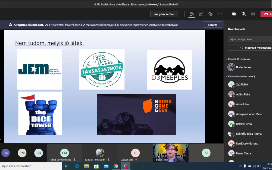Click the battery icon in system tray
Image resolution: width=272 pixels, height=170 pixels.
tap(250, 166)
